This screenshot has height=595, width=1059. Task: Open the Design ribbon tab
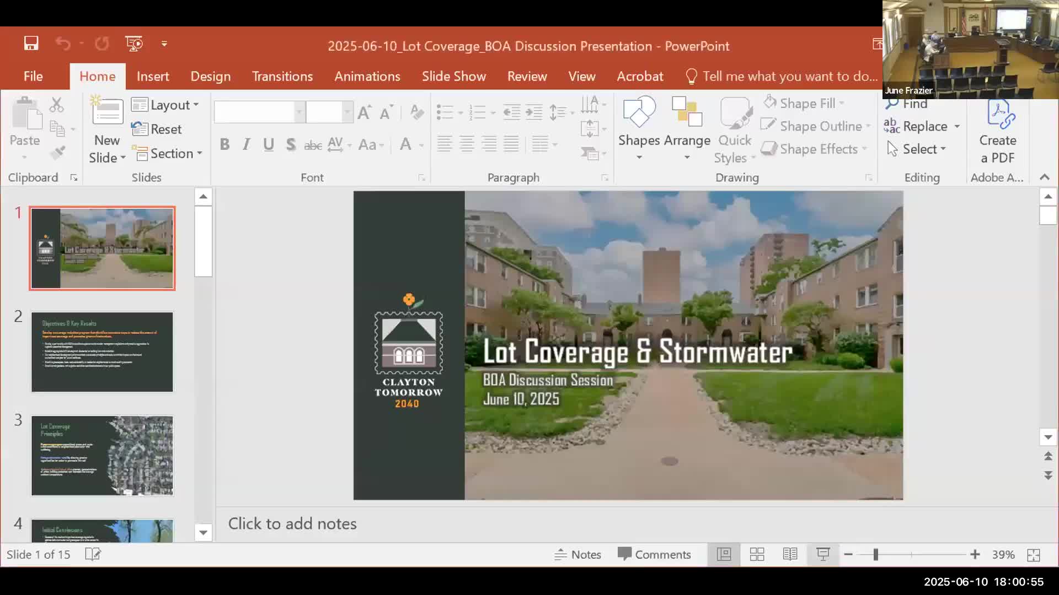[210, 77]
